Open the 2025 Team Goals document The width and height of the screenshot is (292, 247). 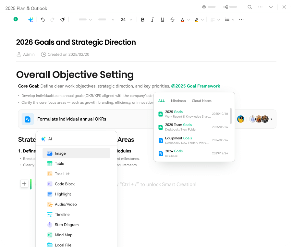178,125
